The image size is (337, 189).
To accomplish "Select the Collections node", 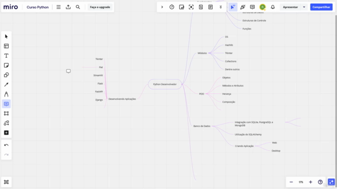I will click(231, 61).
